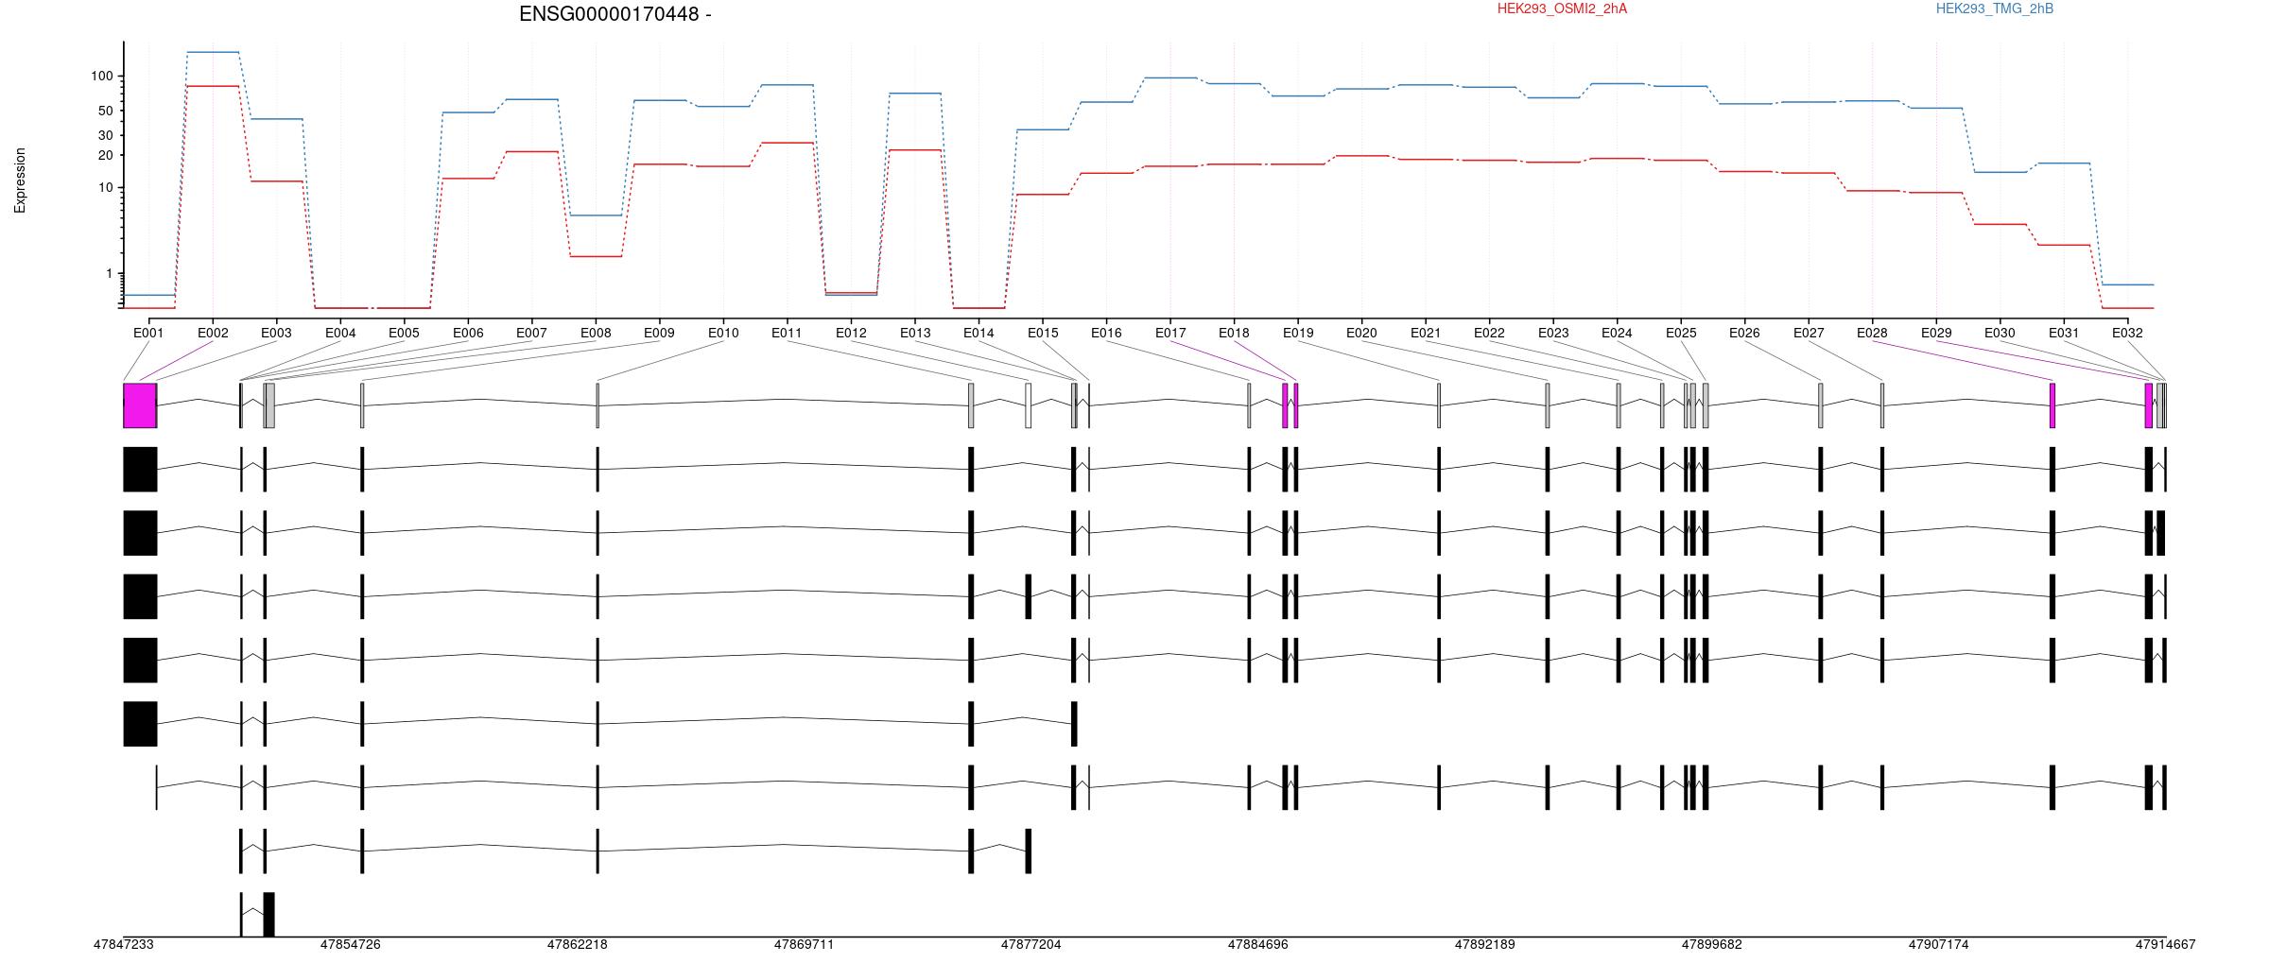Click the E031 exon label
This screenshot has height=963, width=2269.
pyautogui.click(x=2064, y=333)
